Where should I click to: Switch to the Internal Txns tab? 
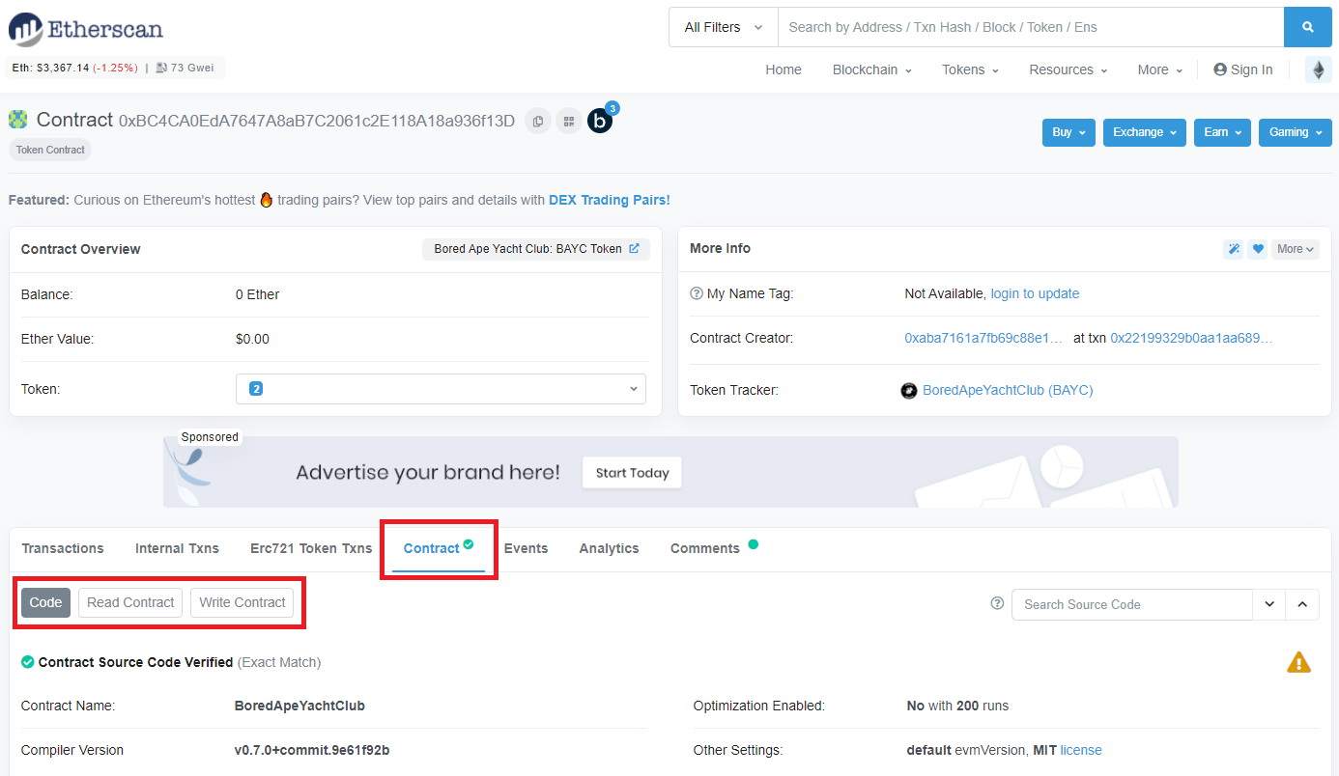(x=177, y=548)
